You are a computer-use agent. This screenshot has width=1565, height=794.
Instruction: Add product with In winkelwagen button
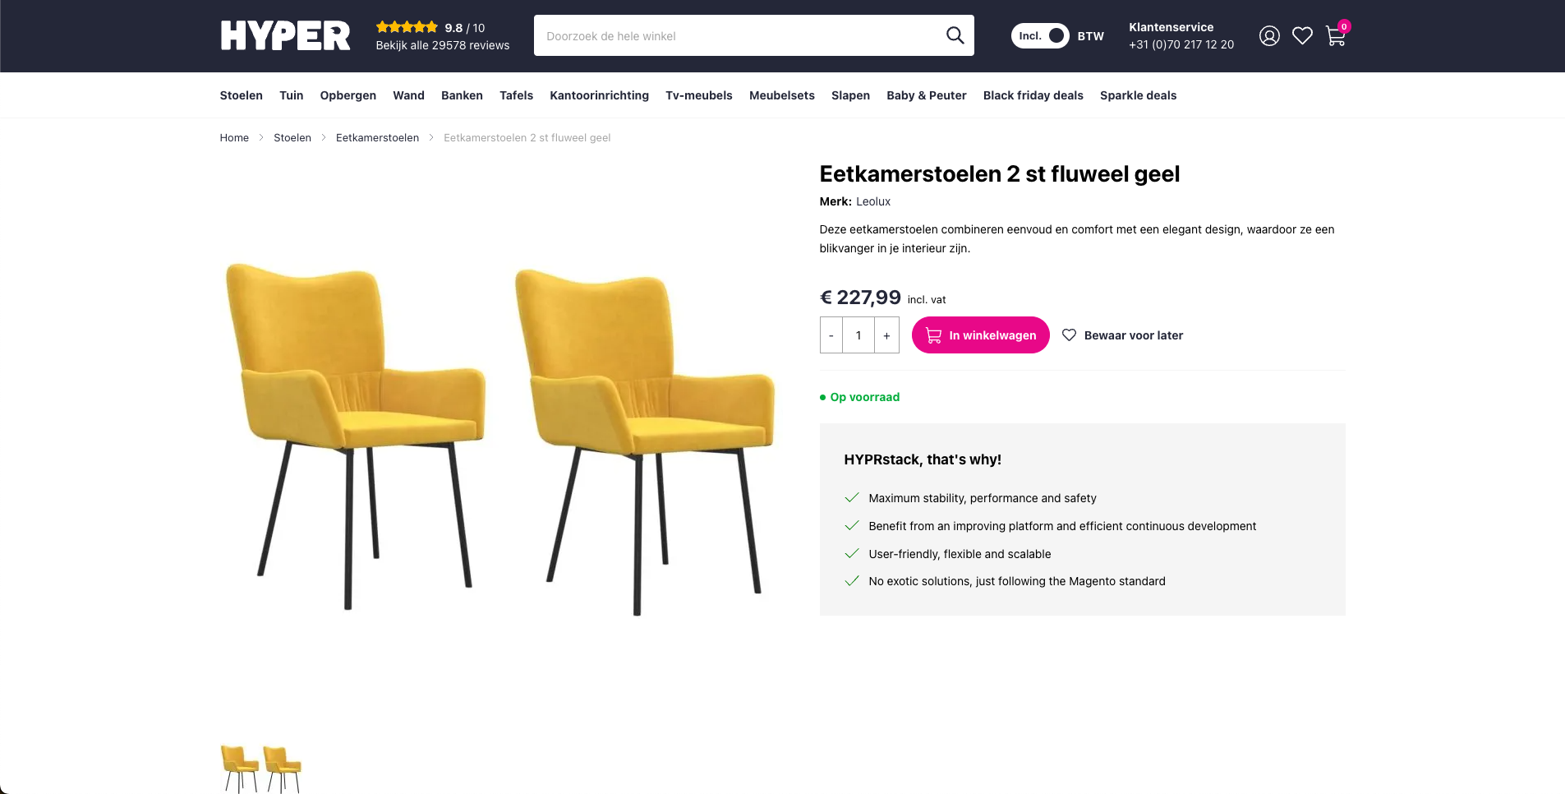980,335
